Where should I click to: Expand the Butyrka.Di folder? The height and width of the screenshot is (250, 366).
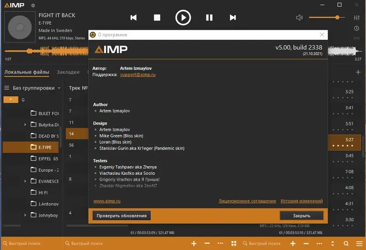point(25,125)
